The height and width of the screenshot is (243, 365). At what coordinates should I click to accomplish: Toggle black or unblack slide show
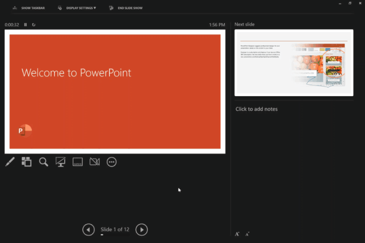60,162
